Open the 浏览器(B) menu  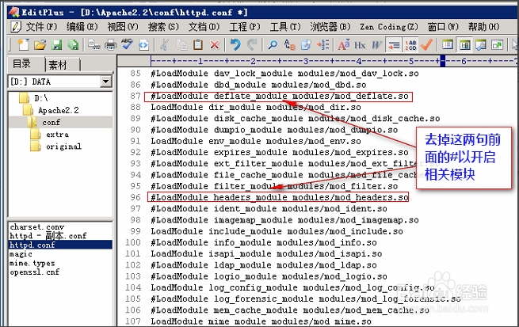[330, 26]
